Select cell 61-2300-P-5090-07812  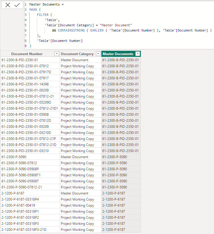30,163
